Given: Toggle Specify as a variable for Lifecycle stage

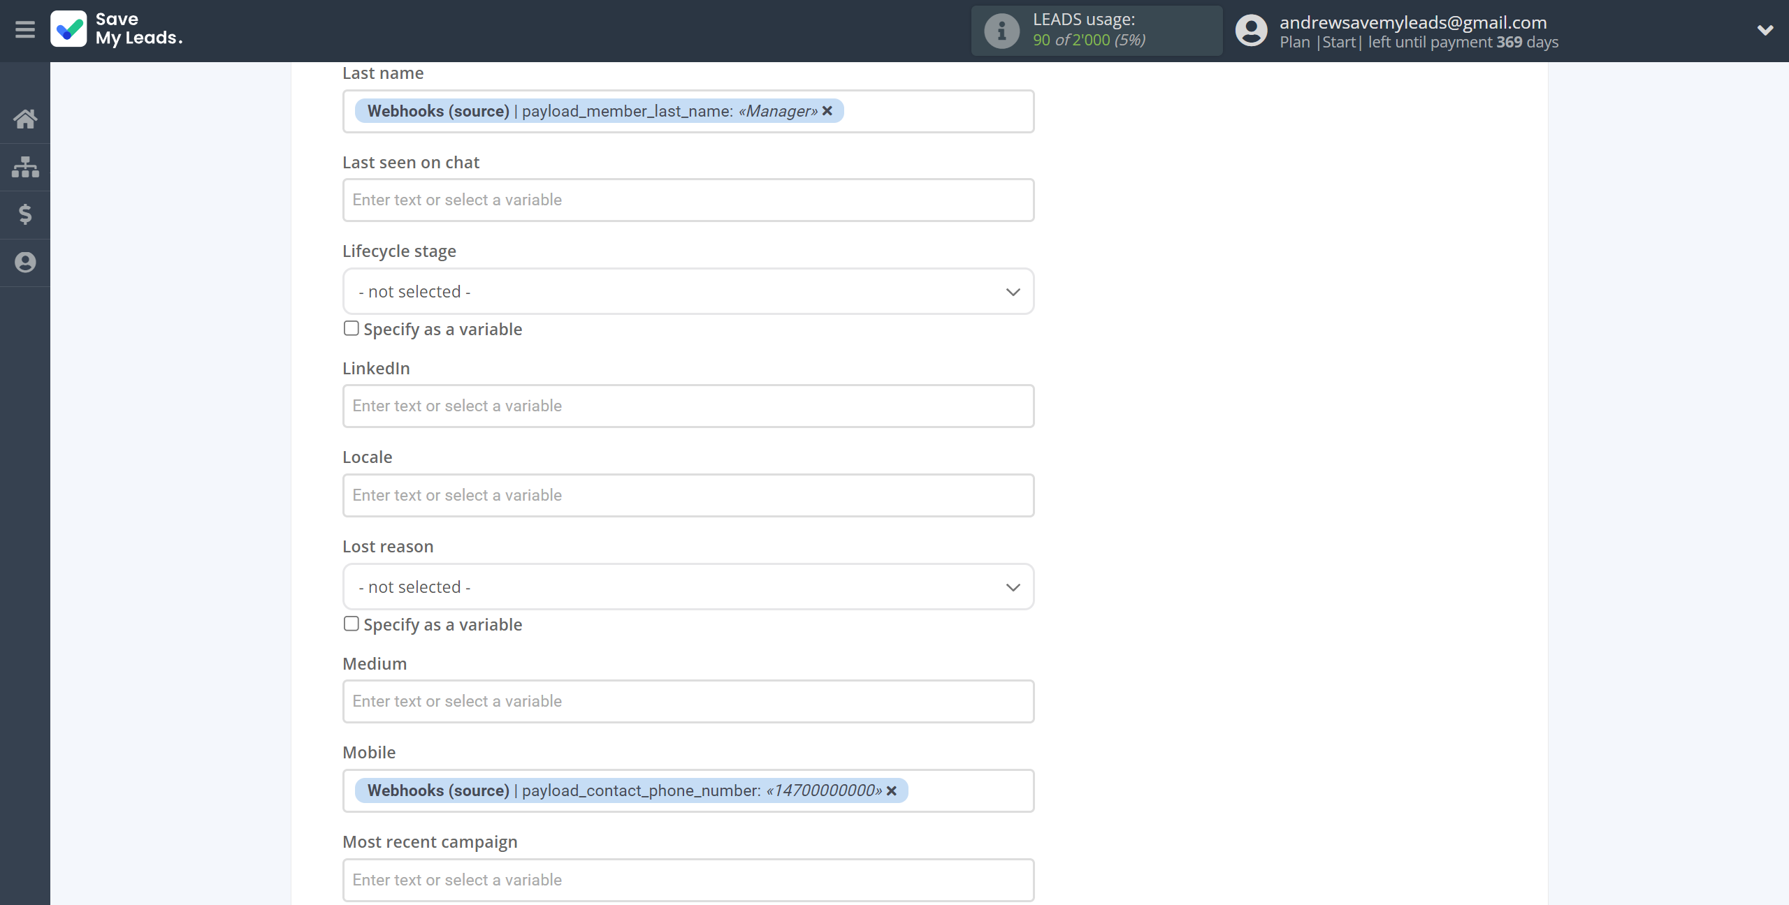Looking at the screenshot, I should [x=351, y=328].
